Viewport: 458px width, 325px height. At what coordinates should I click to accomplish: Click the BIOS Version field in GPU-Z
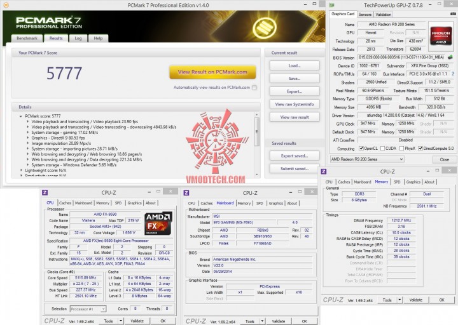pyautogui.click(x=401, y=57)
